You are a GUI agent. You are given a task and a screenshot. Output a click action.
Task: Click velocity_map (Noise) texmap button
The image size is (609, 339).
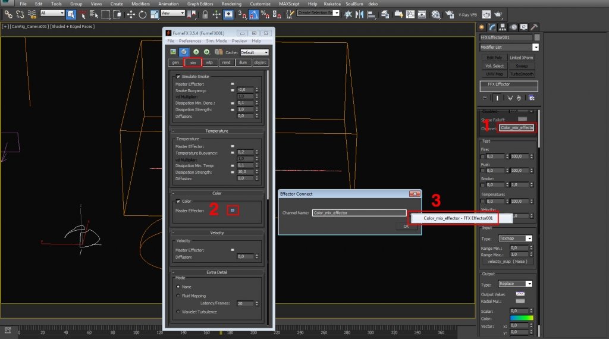pos(507,262)
